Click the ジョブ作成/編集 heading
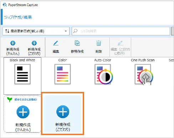Screen dimensions: 174x138 tap(18, 17)
